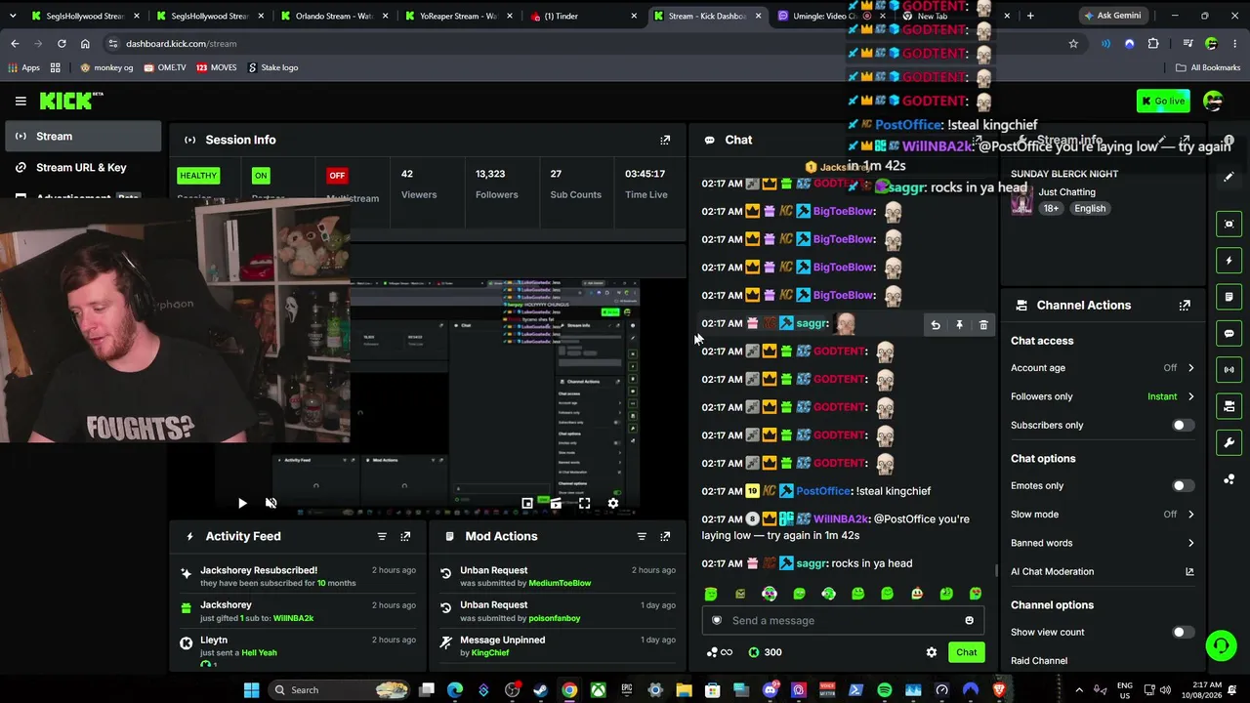The width and height of the screenshot is (1250, 703).
Task: Open Steam from the taskbar
Action: coord(540,690)
